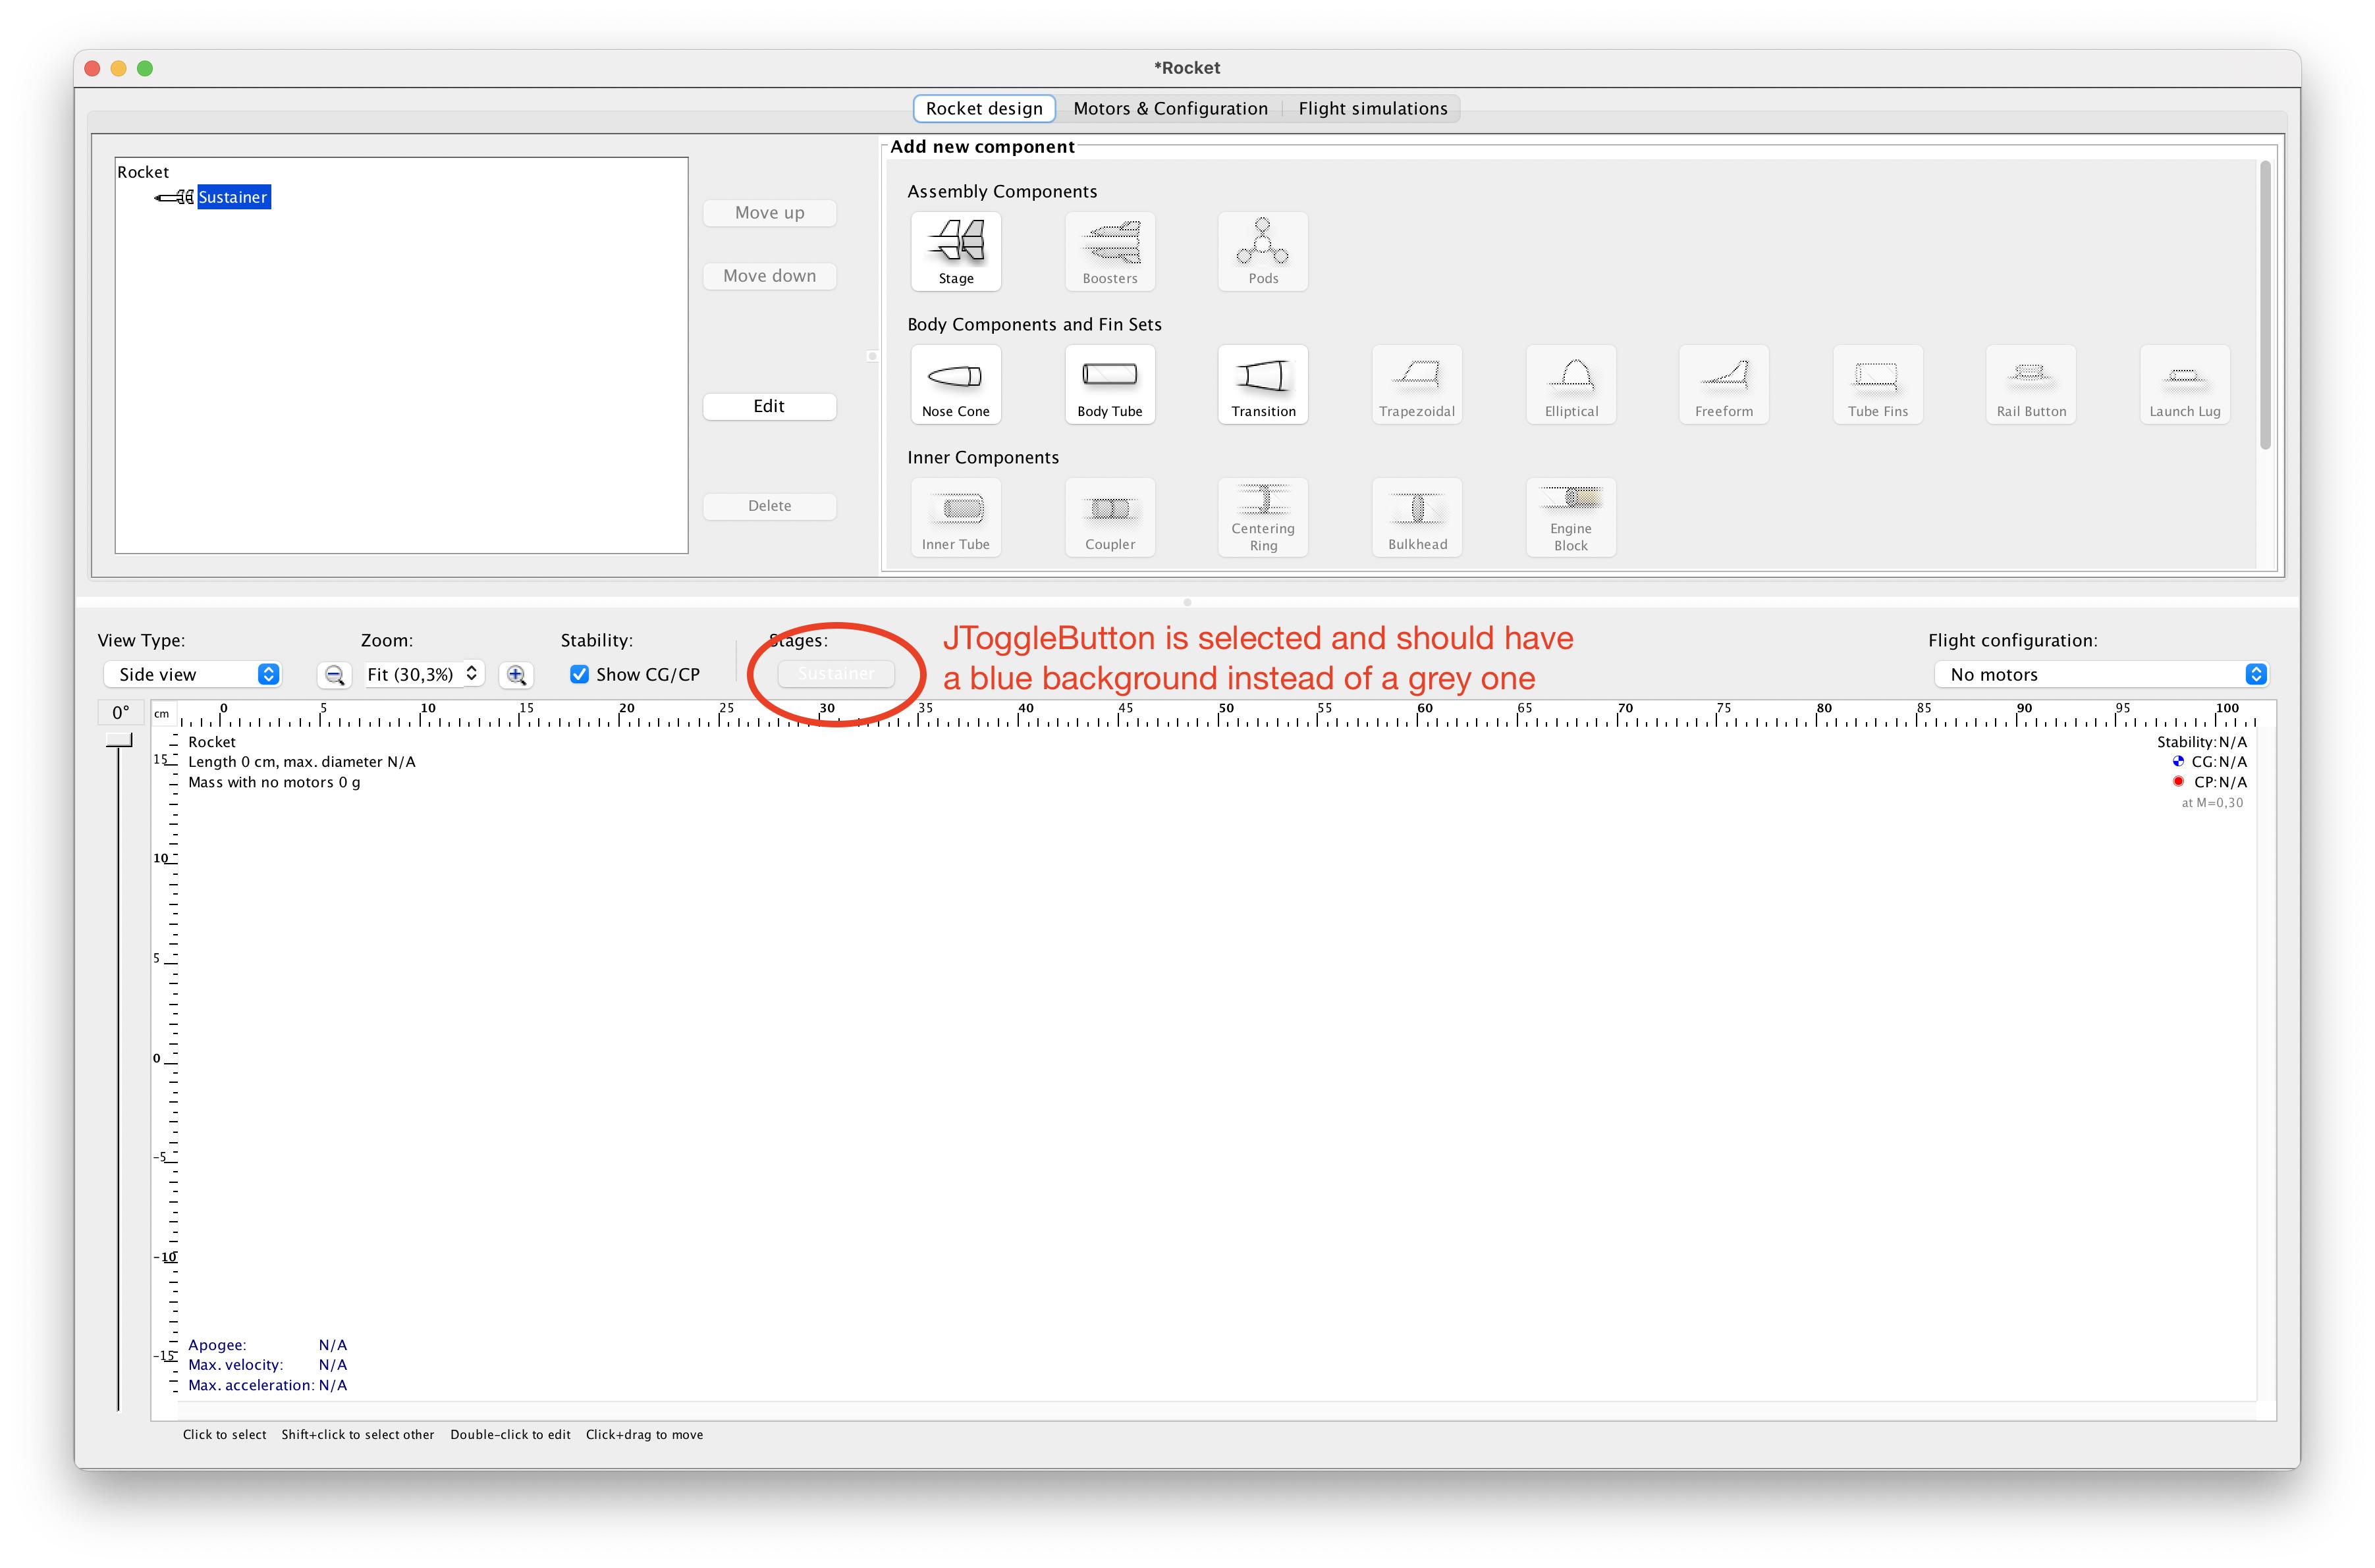
Task: Click the 'Max. velocity:' label
Action: point(235,1365)
